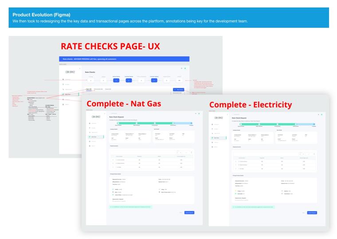Click the Back link beside the Nat Gas submit button
The width and height of the screenshot is (337, 239).
pyautogui.click(x=181, y=212)
